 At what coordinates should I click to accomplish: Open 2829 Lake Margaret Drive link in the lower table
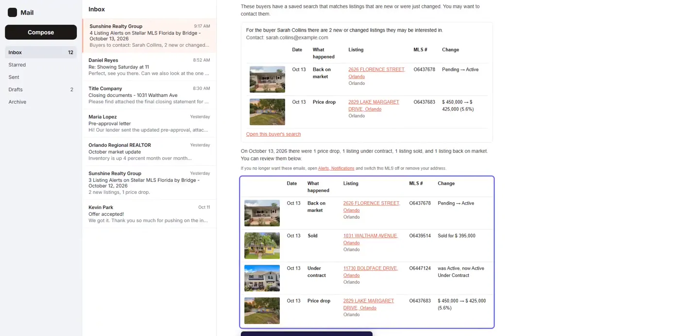click(x=369, y=304)
